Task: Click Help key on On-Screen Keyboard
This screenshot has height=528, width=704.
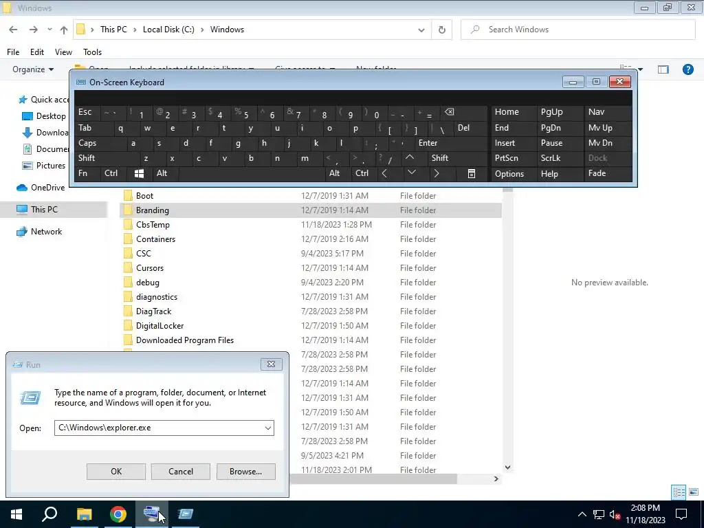Action: click(x=560, y=174)
